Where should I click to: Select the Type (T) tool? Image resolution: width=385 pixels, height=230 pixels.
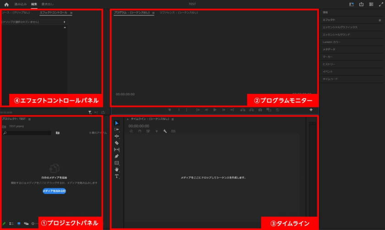pyautogui.click(x=116, y=176)
